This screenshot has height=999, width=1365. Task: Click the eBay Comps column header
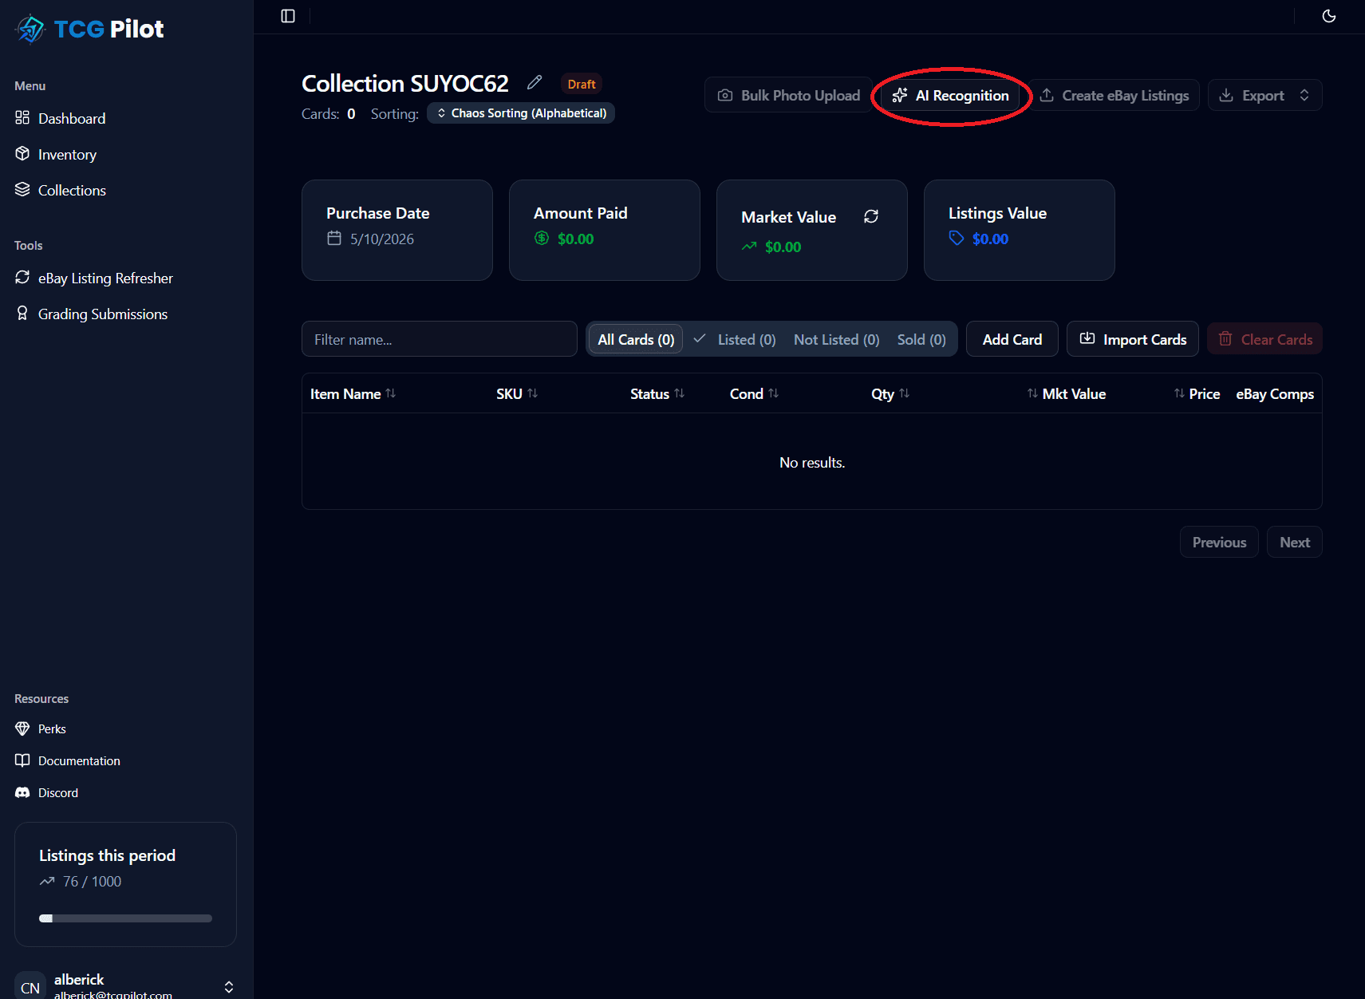click(x=1275, y=393)
